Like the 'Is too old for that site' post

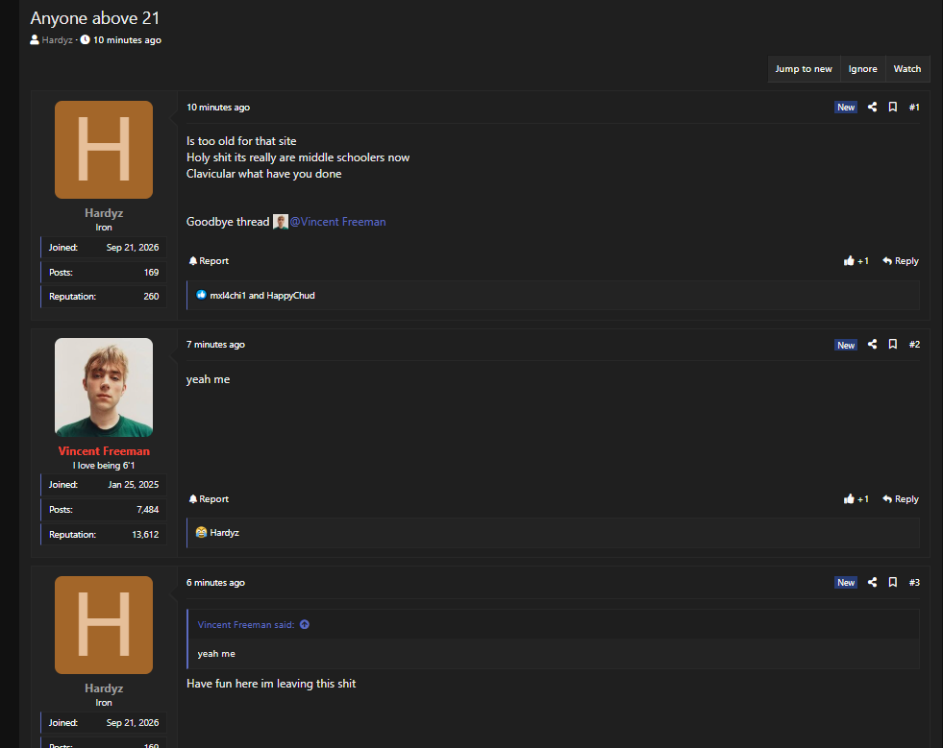(x=856, y=261)
